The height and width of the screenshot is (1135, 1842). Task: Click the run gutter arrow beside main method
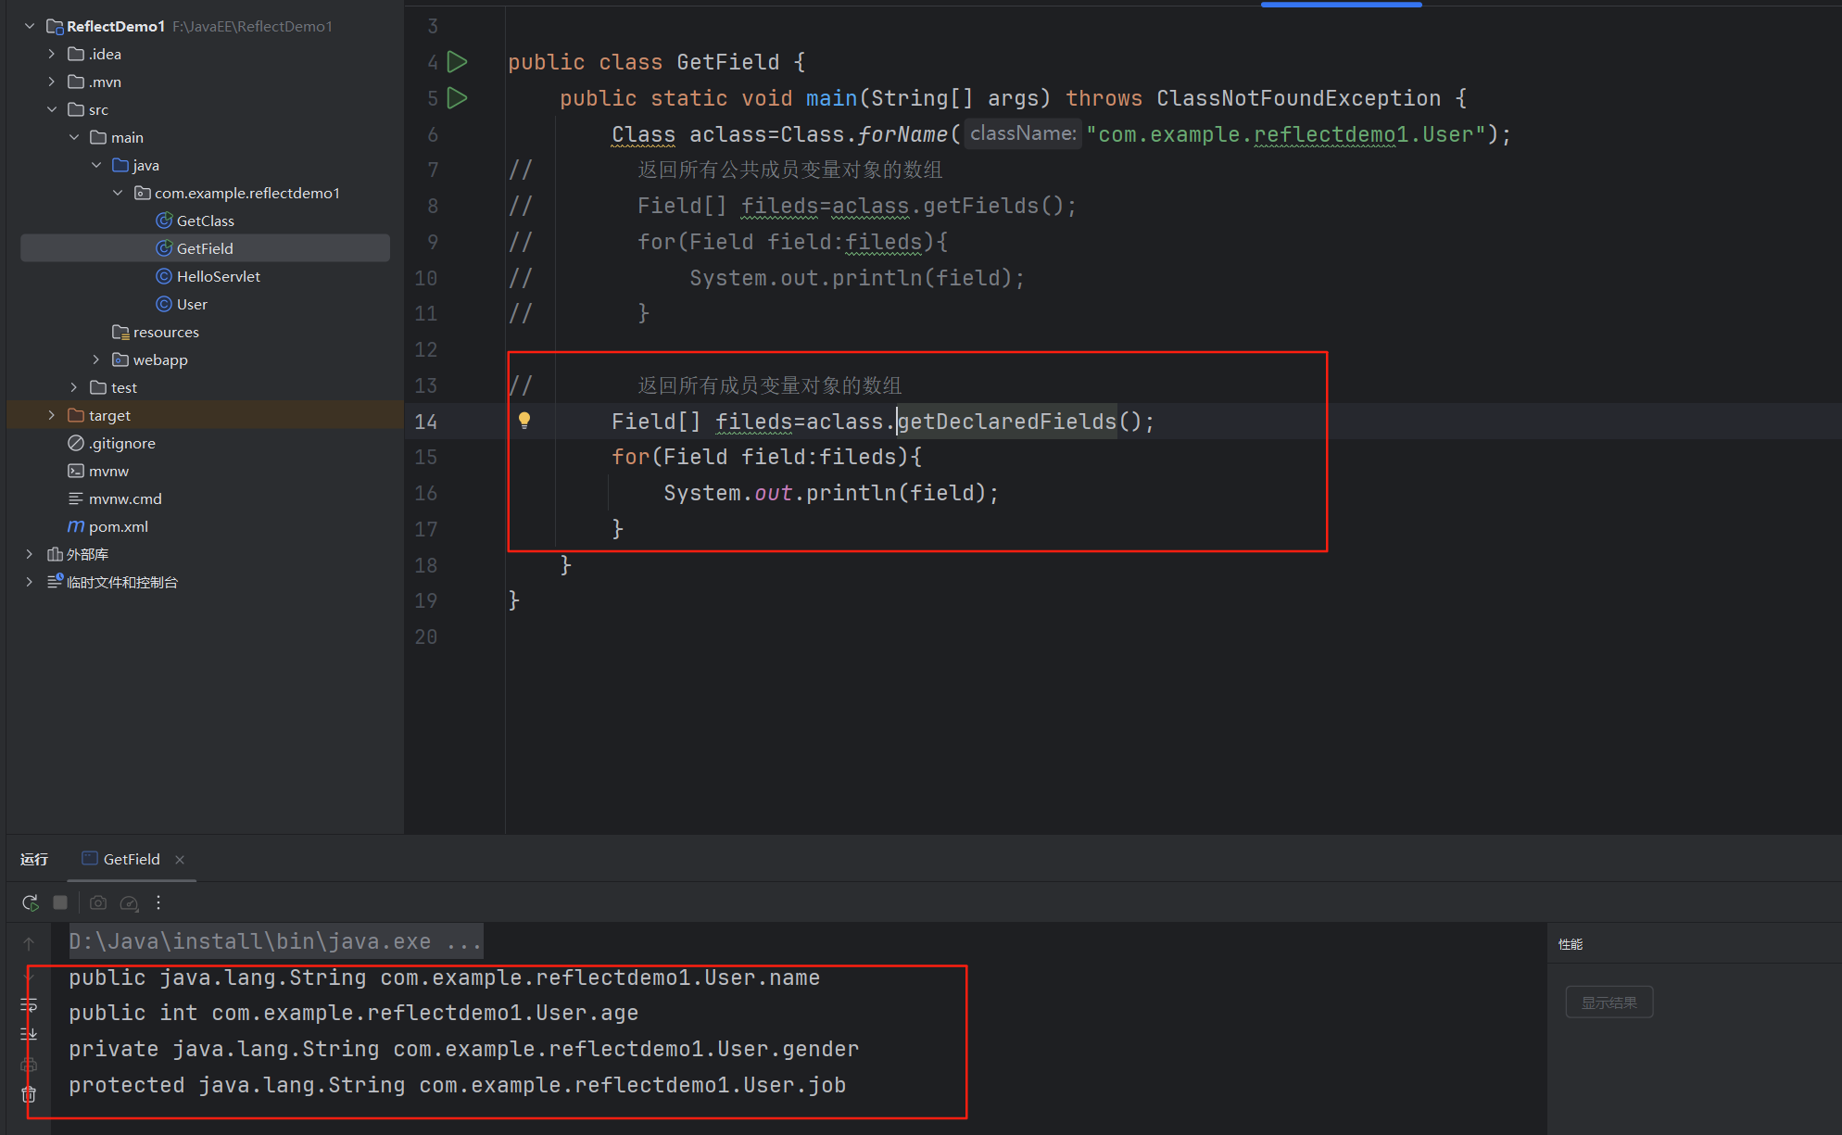[457, 98]
